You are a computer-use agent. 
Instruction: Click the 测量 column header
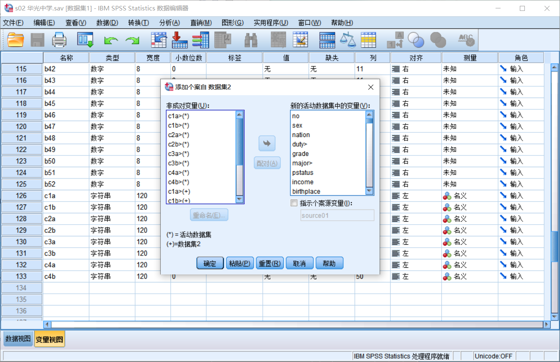470,58
